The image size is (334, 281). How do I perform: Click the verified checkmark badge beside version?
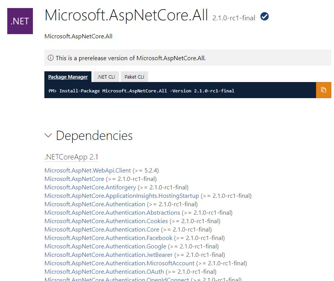point(264,16)
